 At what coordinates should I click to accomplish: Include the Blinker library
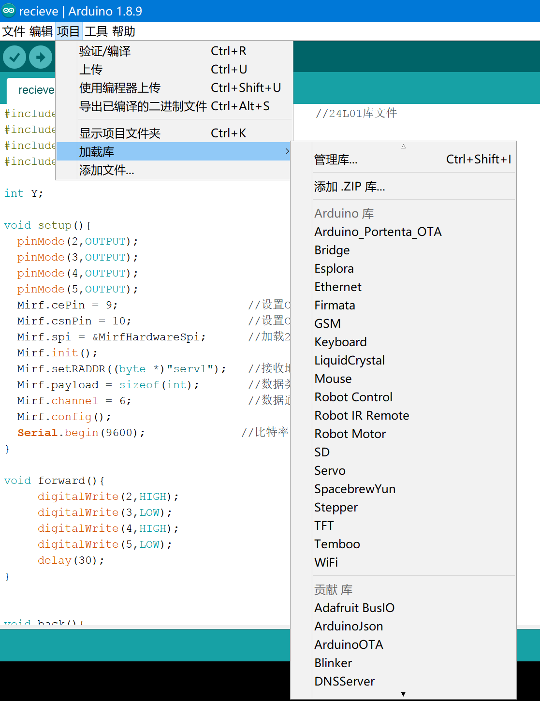403,663
